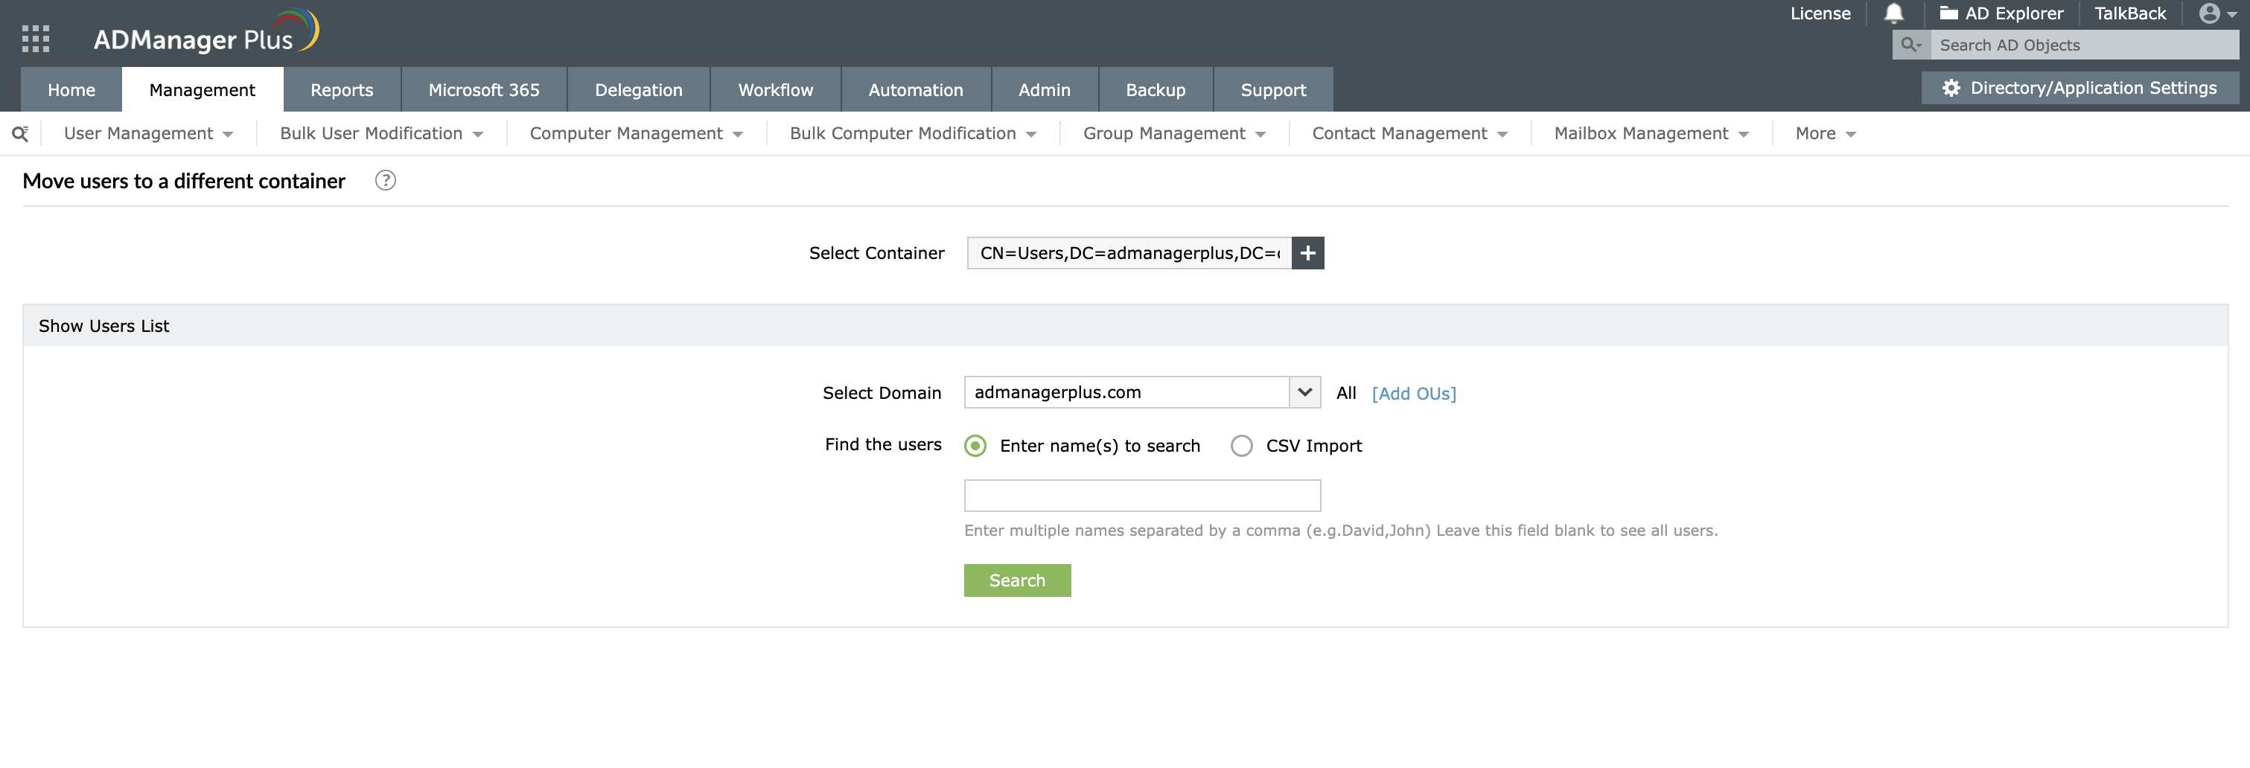2250x768 pixels.
Task: Open the Admin tab
Action: coord(1045,90)
